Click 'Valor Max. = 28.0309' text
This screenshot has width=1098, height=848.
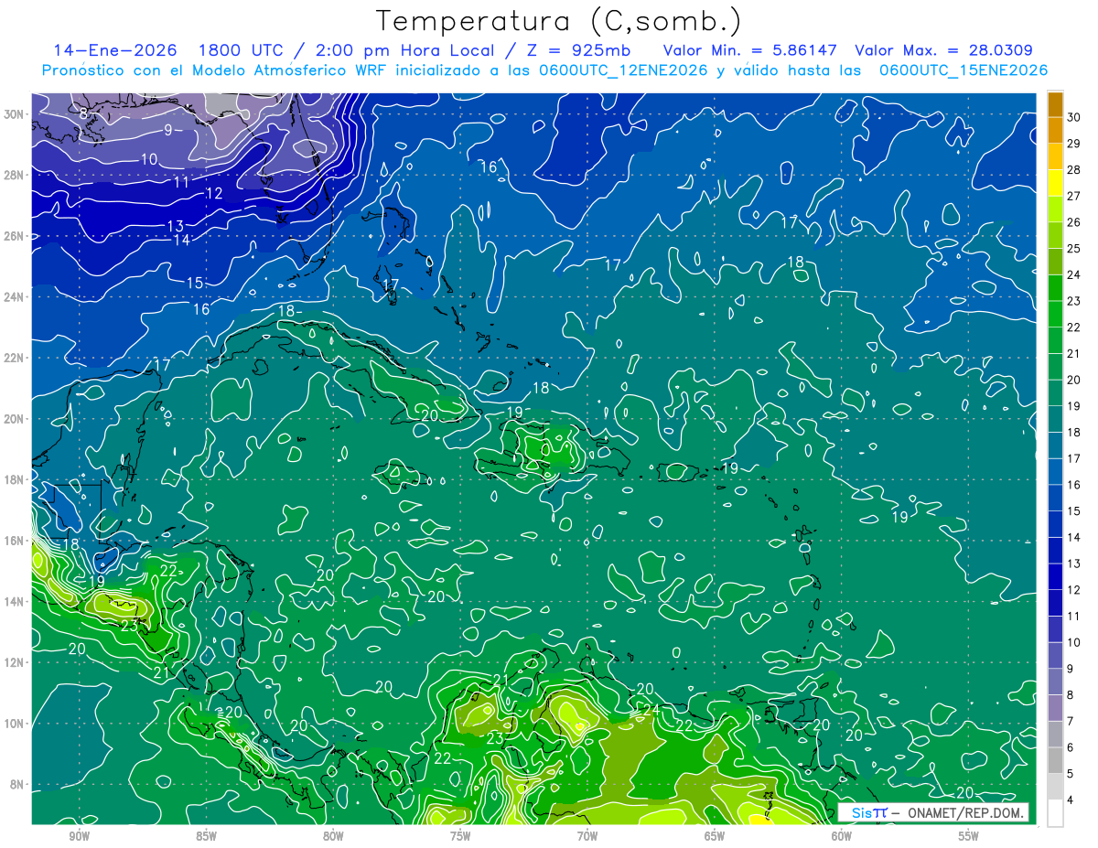tap(944, 50)
